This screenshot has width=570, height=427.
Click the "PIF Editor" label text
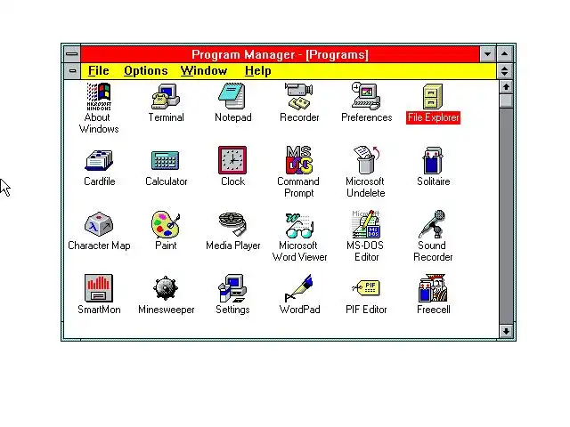coord(366,310)
